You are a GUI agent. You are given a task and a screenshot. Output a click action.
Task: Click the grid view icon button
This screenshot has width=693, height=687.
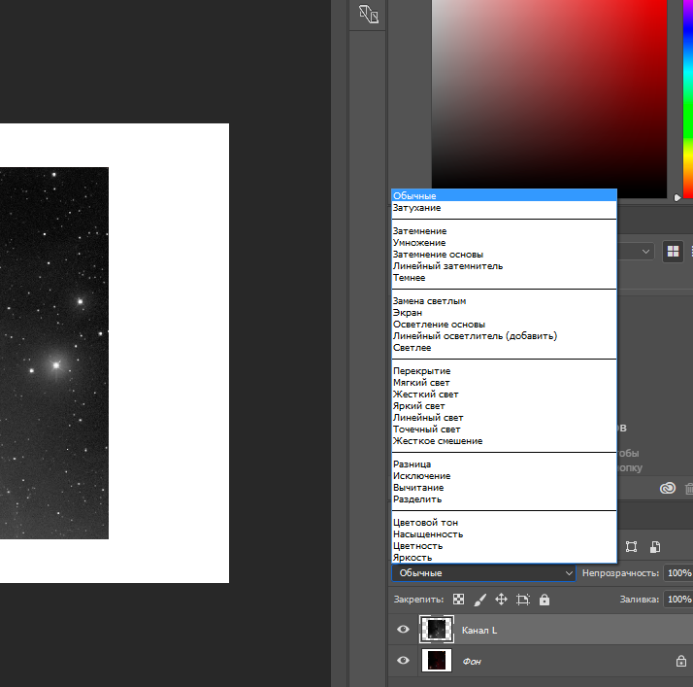(x=673, y=252)
